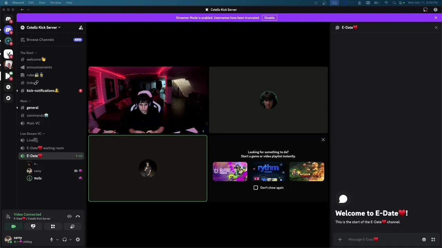Open microphone input options chevron
The image size is (442, 248).
[x=57, y=239]
